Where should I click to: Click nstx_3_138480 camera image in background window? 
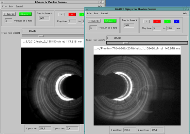coord(52,86)
